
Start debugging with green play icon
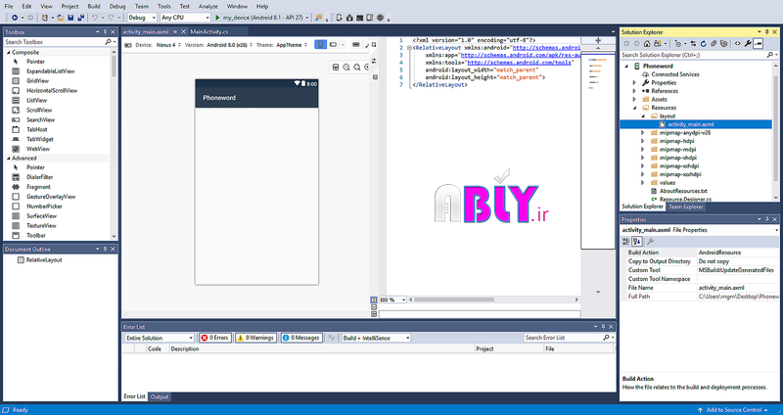(x=217, y=18)
